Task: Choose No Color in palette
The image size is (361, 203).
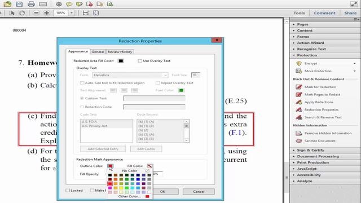Action: click(129, 171)
